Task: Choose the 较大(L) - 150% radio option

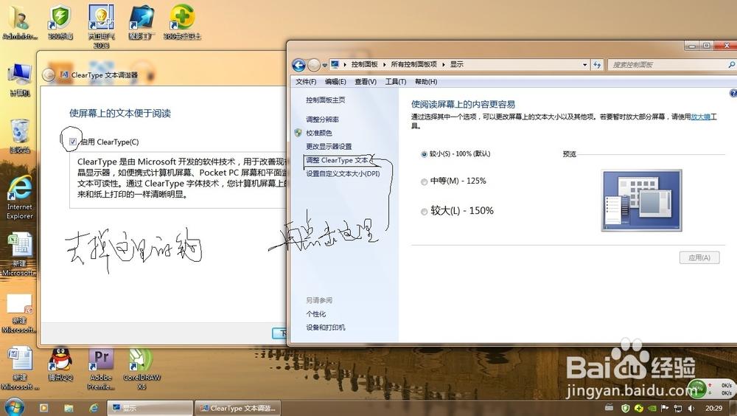Action: [424, 212]
